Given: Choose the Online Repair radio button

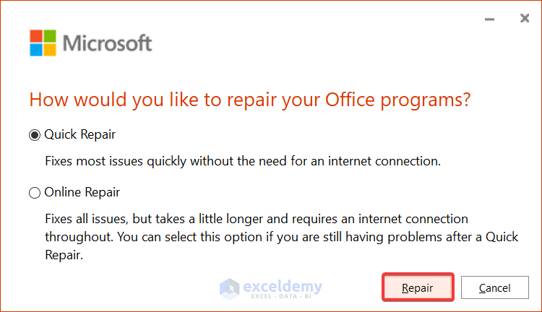Looking at the screenshot, I should (x=35, y=193).
